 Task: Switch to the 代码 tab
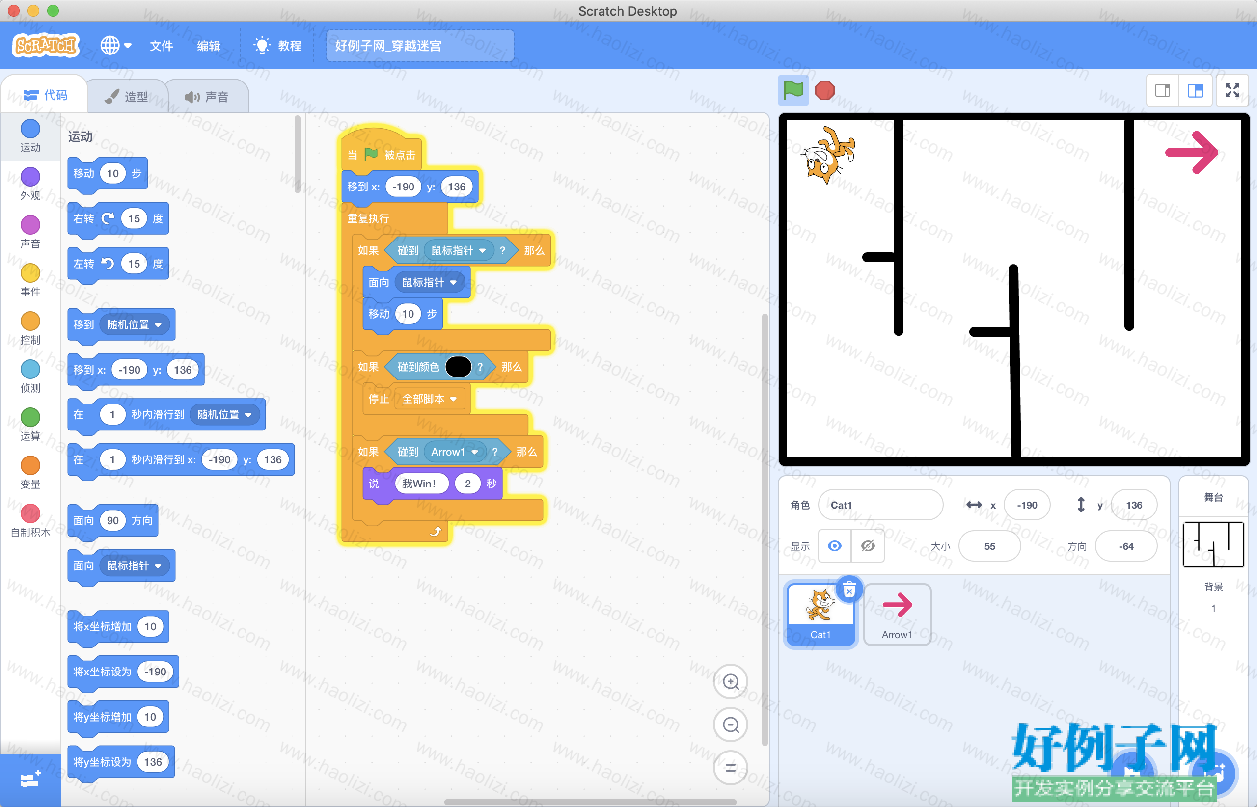point(46,95)
